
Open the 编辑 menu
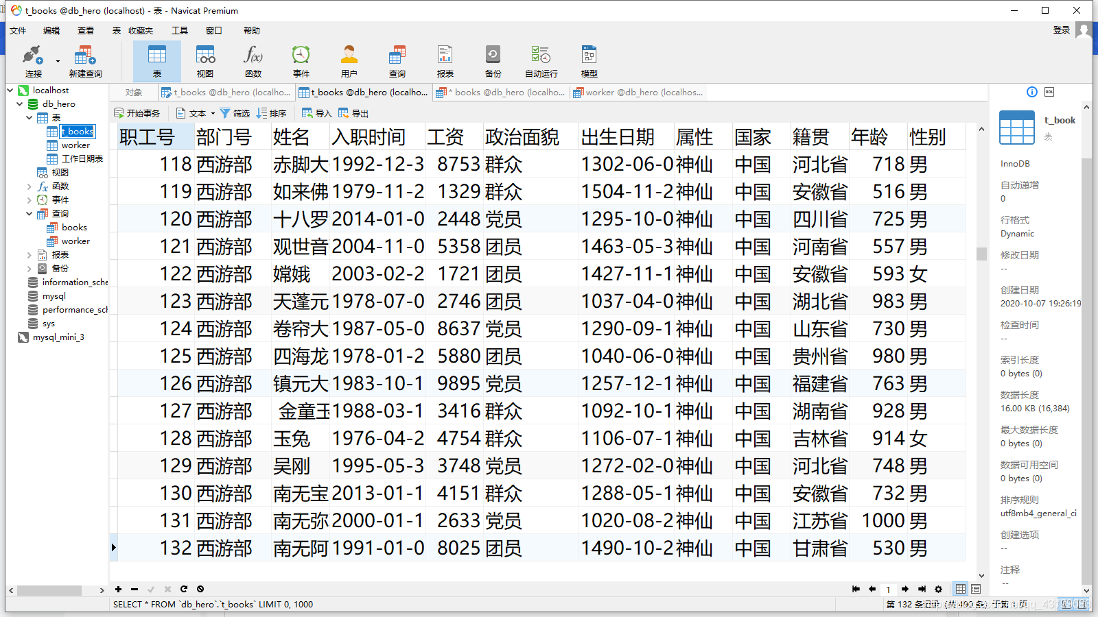click(x=51, y=30)
